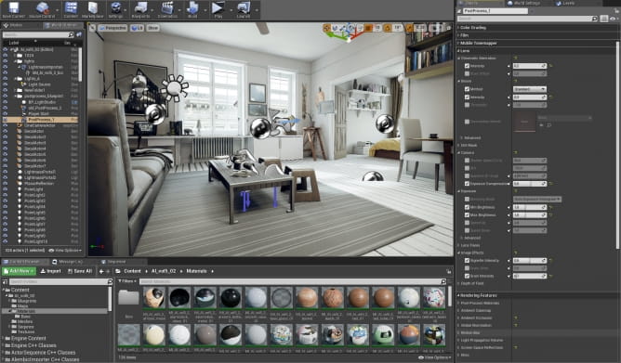Open the Marketplace toolbar icon
The image size is (621, 363).
pyautogui.click(x=93, y=7)
